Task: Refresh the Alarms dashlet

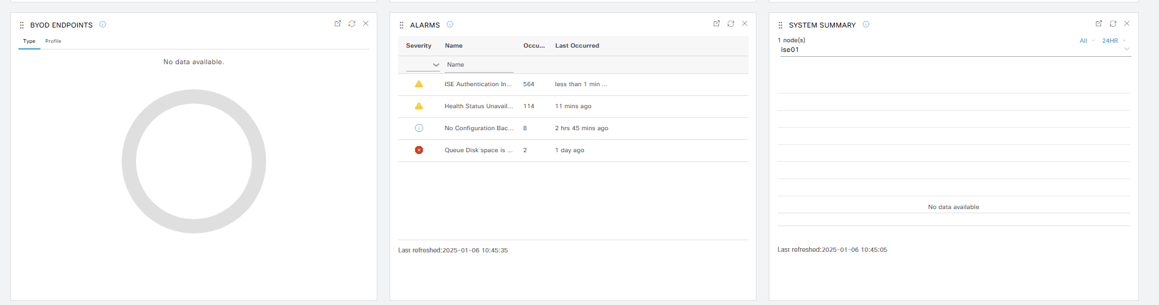Action: [x=731, y=24]
